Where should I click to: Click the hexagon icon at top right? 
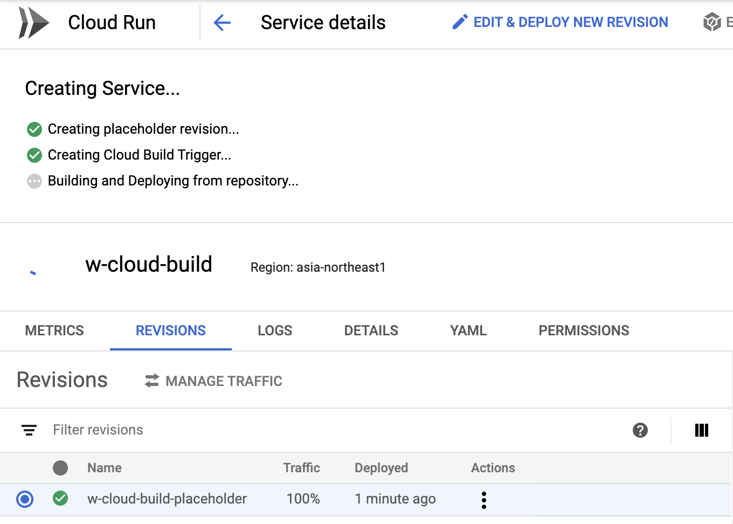click(x=712, y=22)
